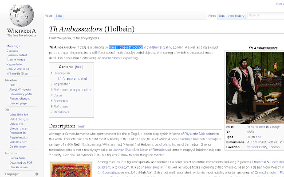Open the oil paint link
Viewport: 284px width, 177px height.
[140, 139]
